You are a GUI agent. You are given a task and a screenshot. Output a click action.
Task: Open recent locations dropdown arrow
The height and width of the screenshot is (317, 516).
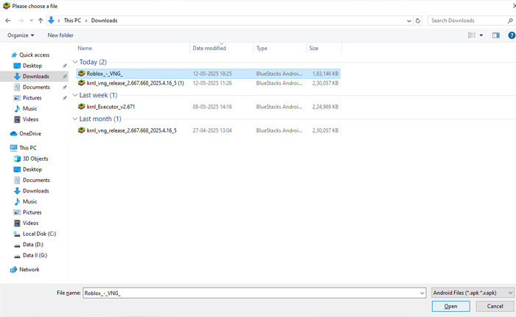tap(31, 21)
